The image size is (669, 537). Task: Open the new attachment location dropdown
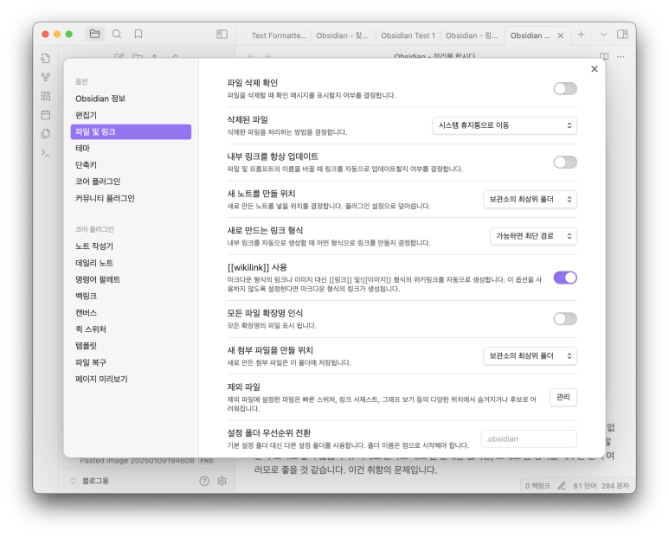530,356
